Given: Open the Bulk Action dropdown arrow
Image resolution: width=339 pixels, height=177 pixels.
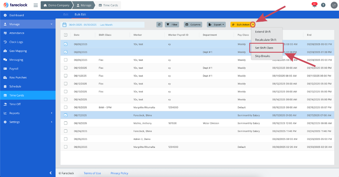Looking at the screenshot, I should click(x=253, y=25).
